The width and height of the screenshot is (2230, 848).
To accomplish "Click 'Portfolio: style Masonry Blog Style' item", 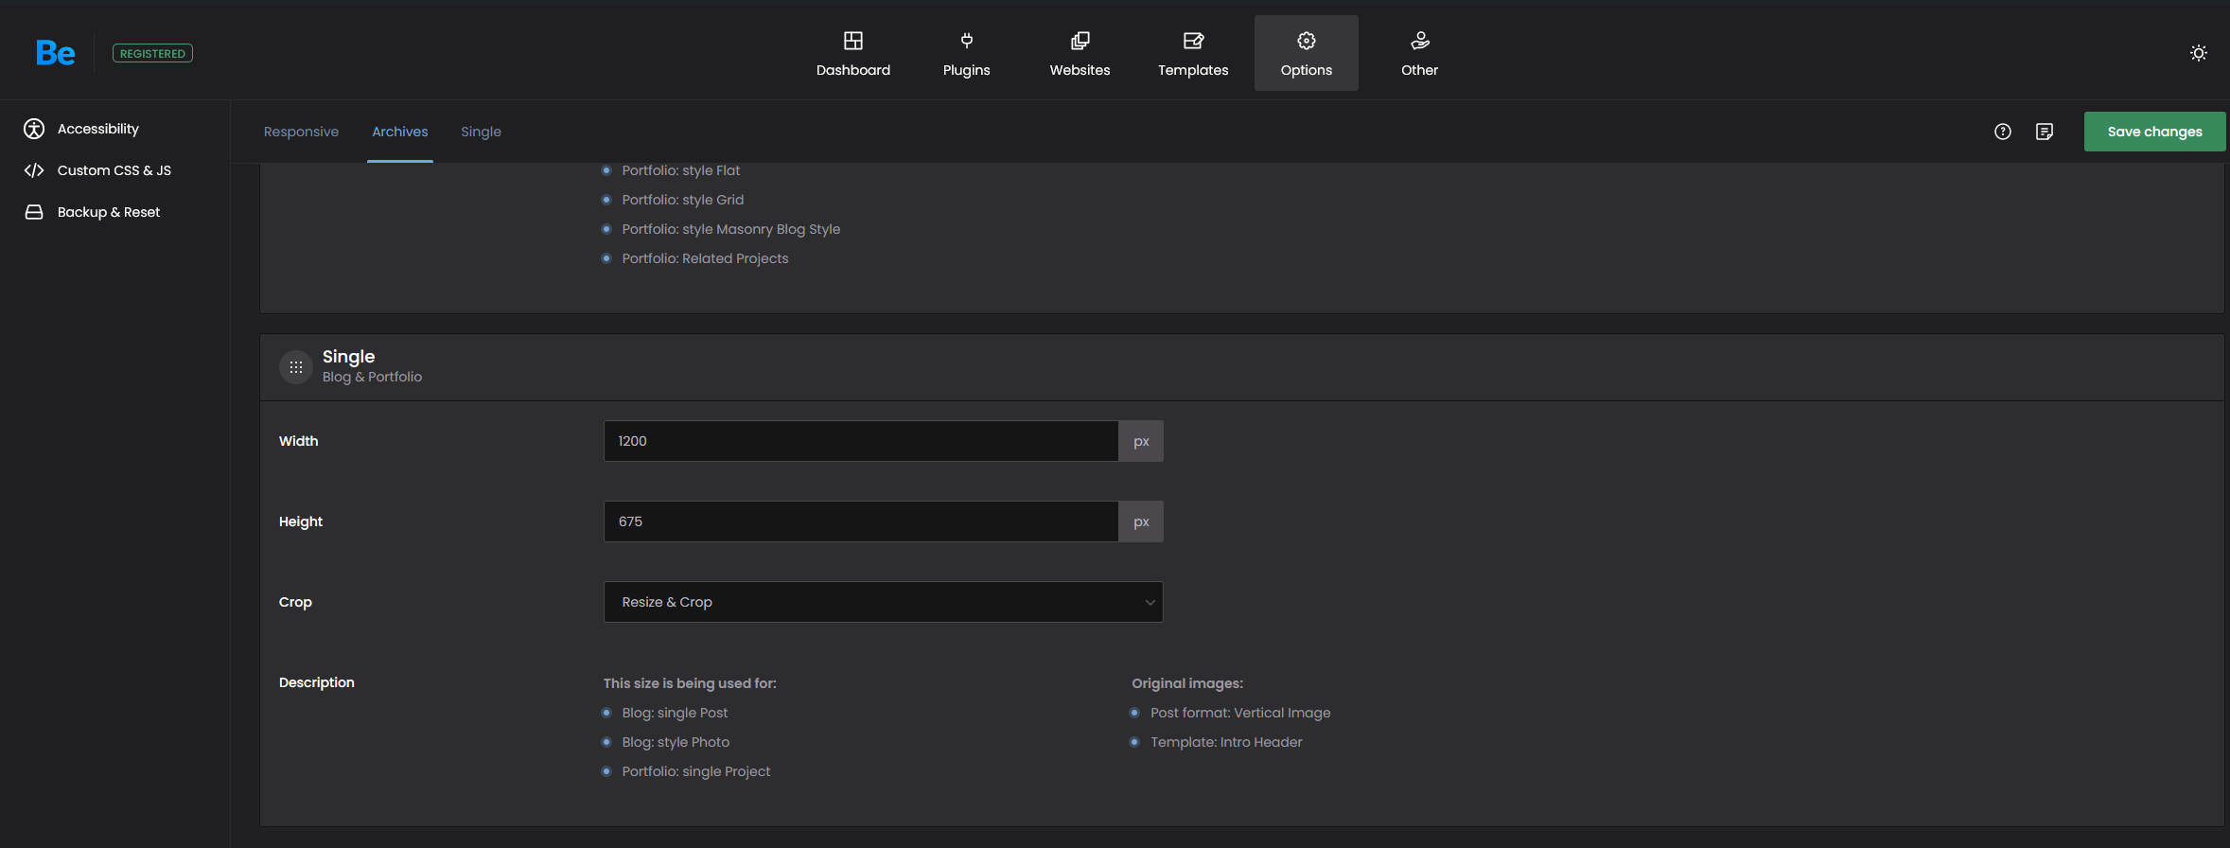I will tap(731, 229).
